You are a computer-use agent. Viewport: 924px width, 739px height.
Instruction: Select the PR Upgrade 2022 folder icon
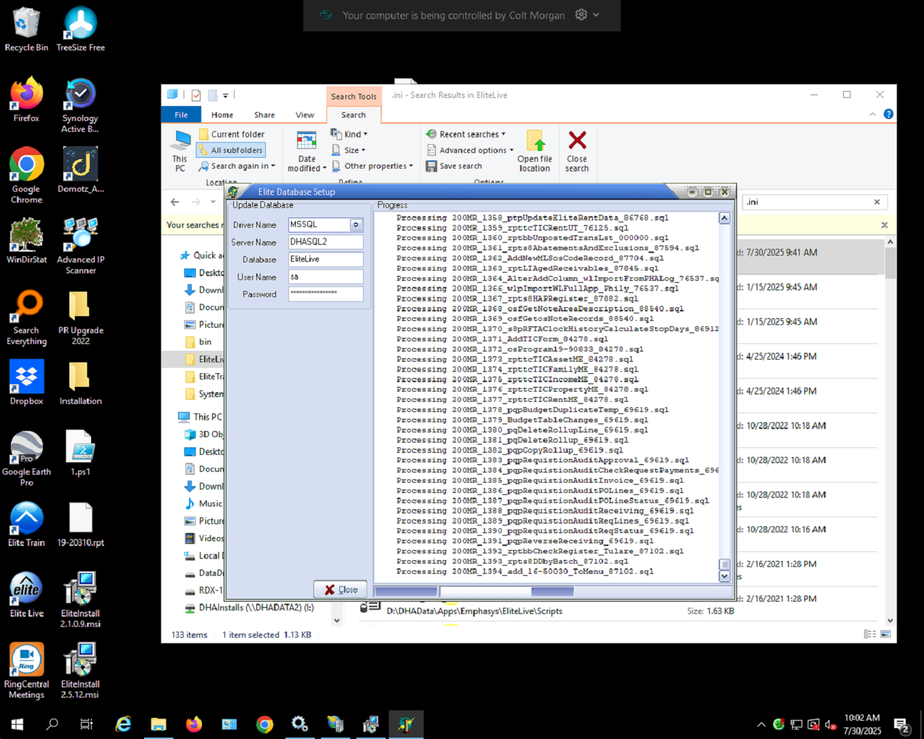click(80, 317)
